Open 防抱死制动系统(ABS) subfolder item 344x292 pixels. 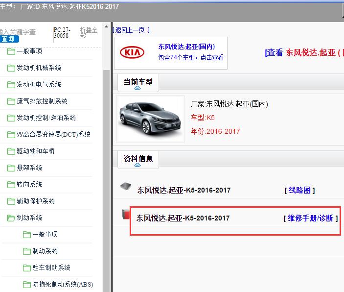(63, 285)
